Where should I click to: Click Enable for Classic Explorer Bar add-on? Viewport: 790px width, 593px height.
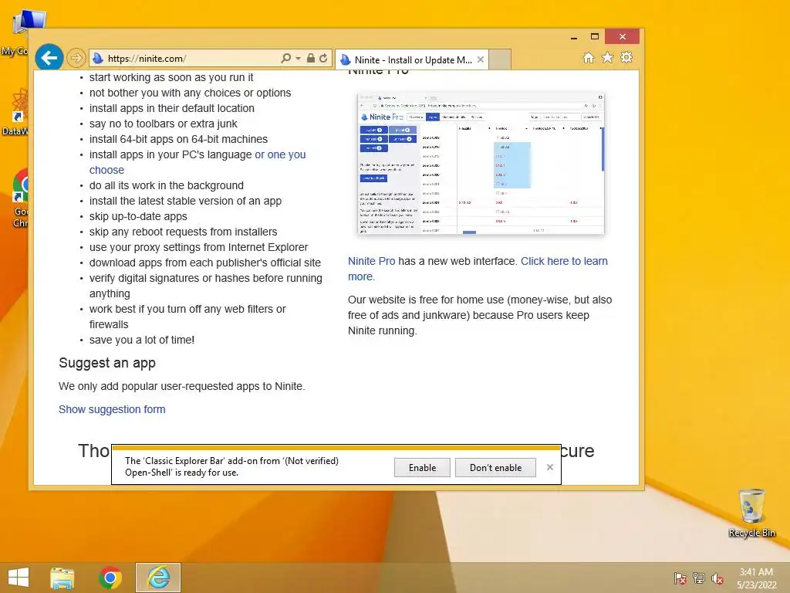(422, 467)
